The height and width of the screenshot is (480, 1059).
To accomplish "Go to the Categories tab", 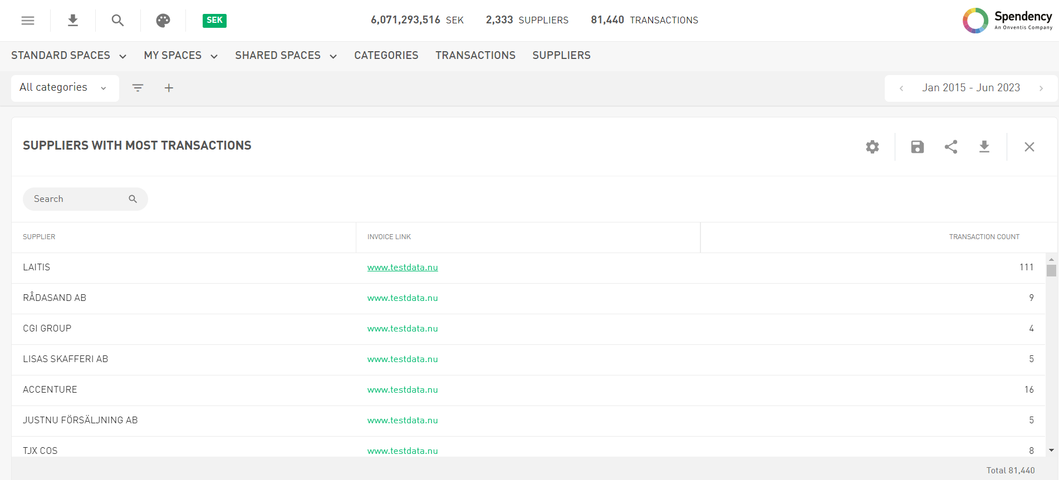I will pos(386,56).
